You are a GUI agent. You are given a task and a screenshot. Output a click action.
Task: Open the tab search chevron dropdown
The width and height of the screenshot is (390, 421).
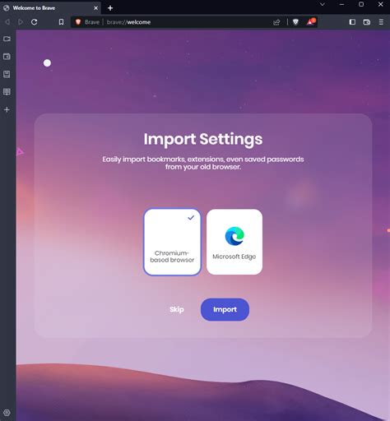(323, 4)
